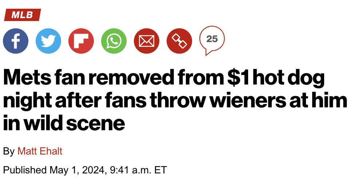Click the red MLB section tag
358x185 pixels.
22,15
